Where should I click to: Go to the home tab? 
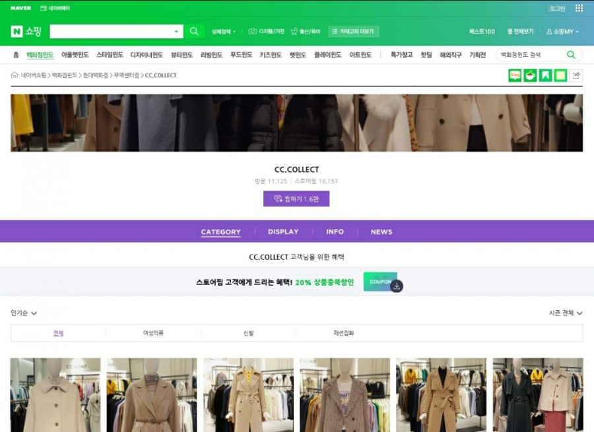pyautogui.click(x=16, y=55)
